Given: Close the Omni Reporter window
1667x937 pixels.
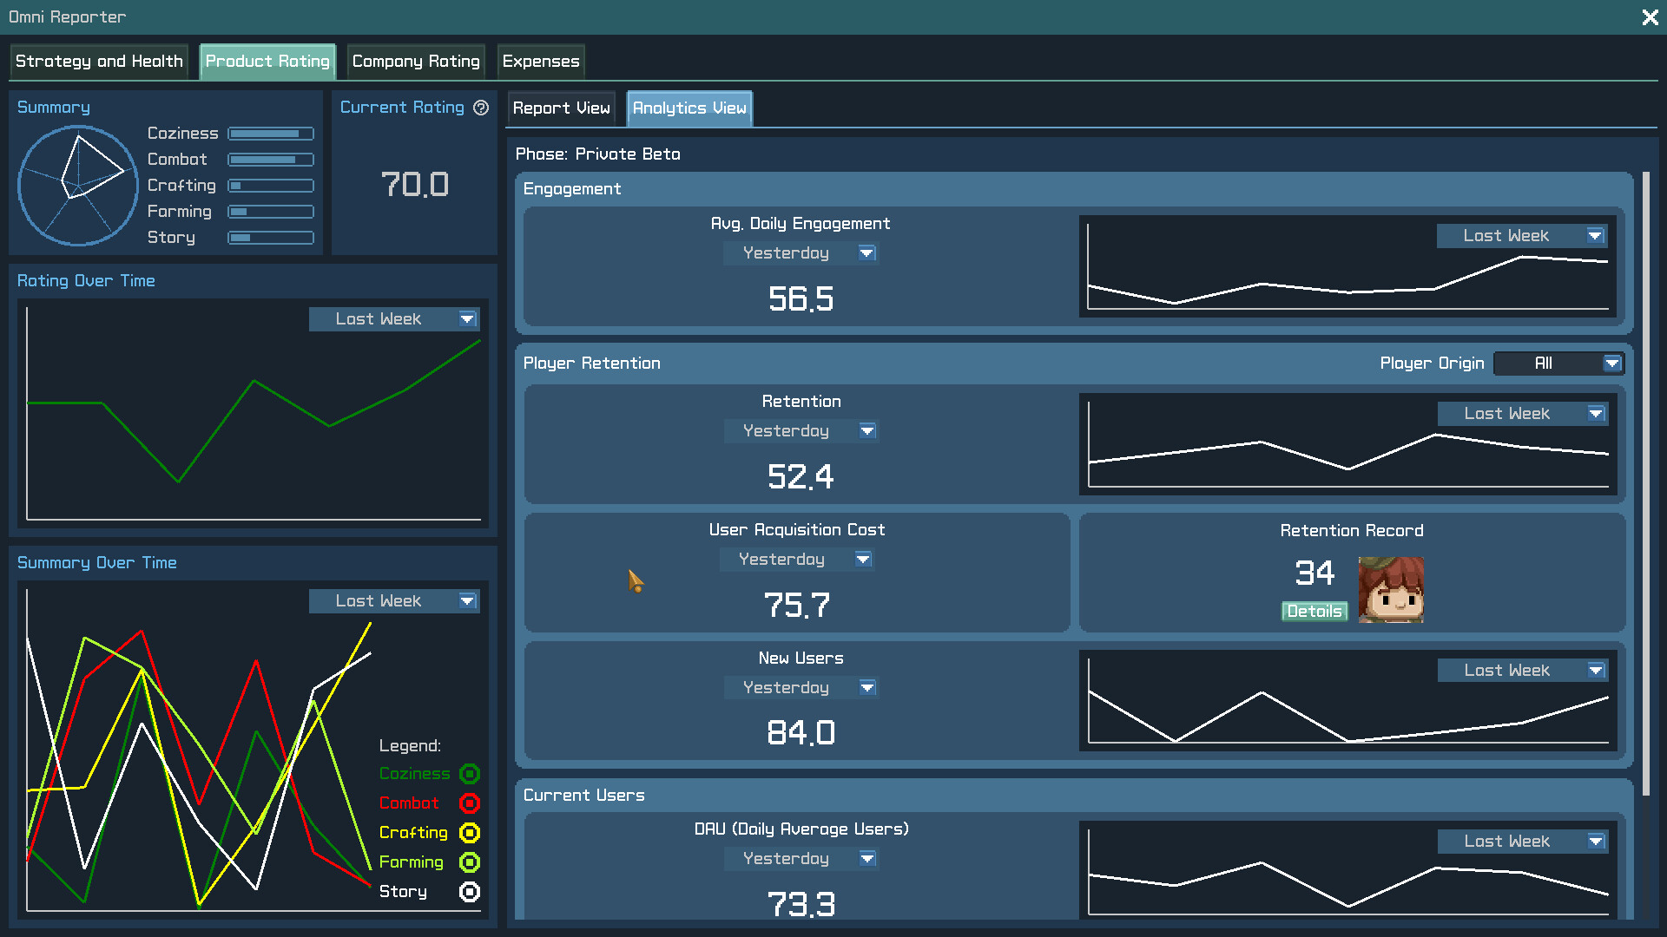Looking at the screenshot, I should point(1649,16).
